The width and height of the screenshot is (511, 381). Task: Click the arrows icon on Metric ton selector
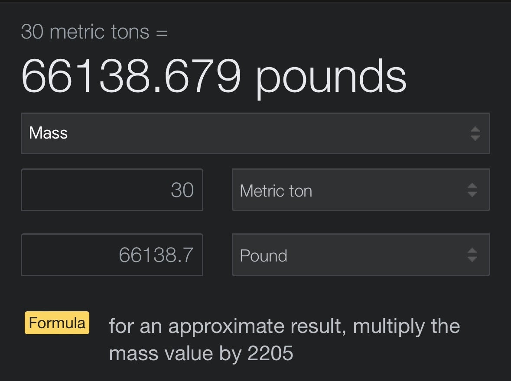point(472,190)
